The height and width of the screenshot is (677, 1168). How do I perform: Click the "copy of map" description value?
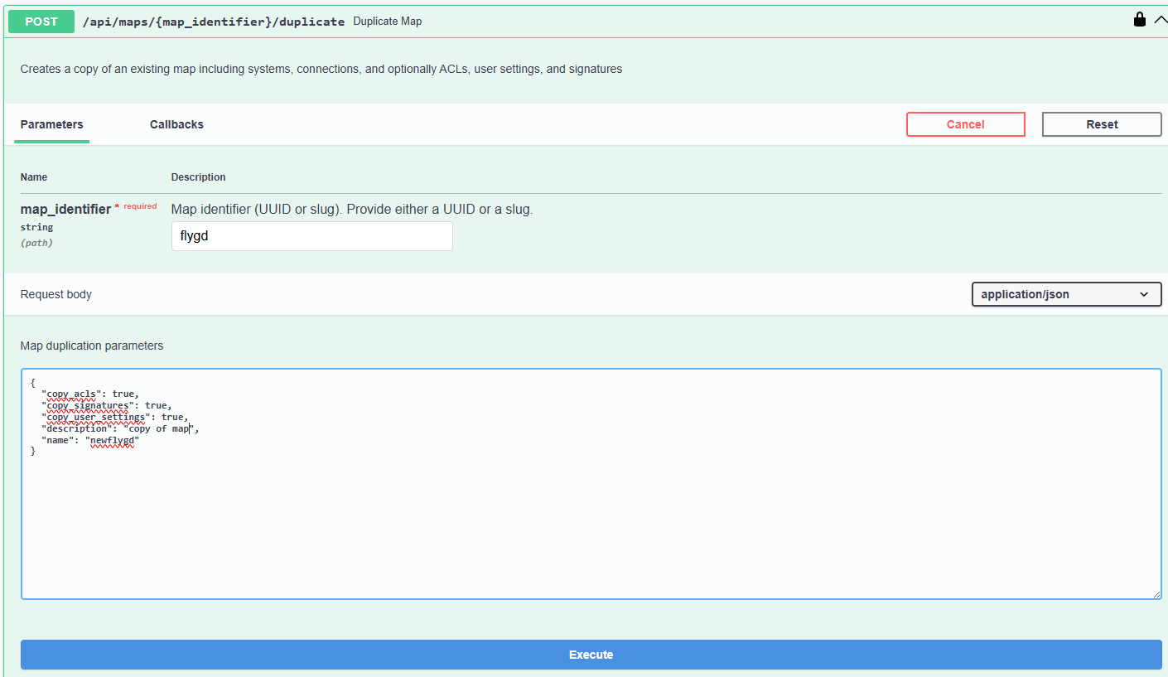tap(159, 428)
